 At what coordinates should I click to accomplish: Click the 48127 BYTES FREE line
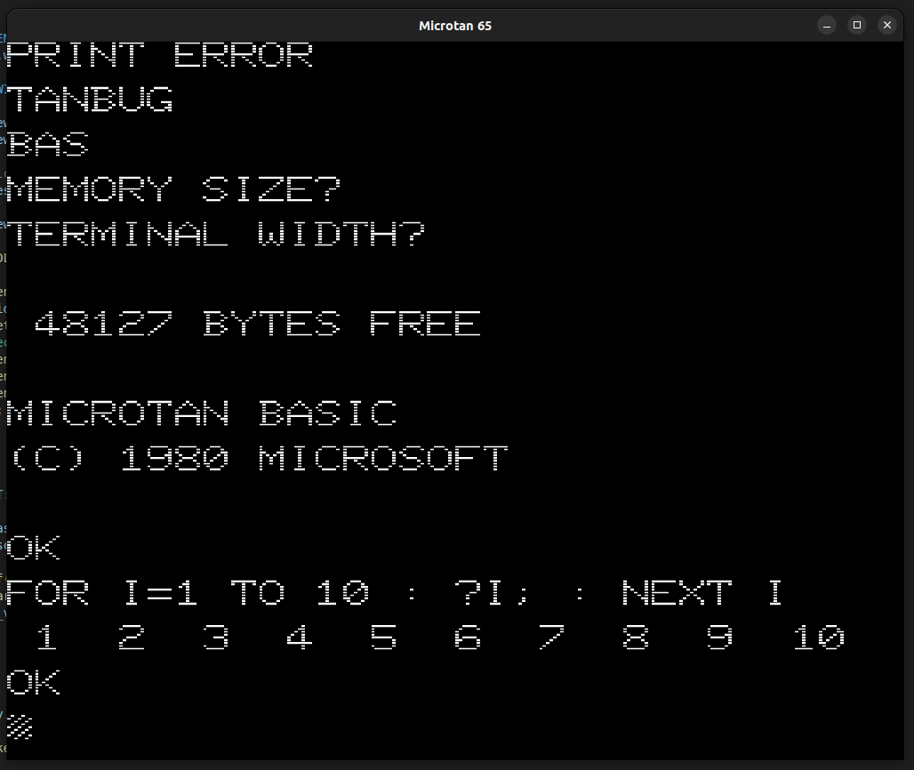tap(258, 324)
